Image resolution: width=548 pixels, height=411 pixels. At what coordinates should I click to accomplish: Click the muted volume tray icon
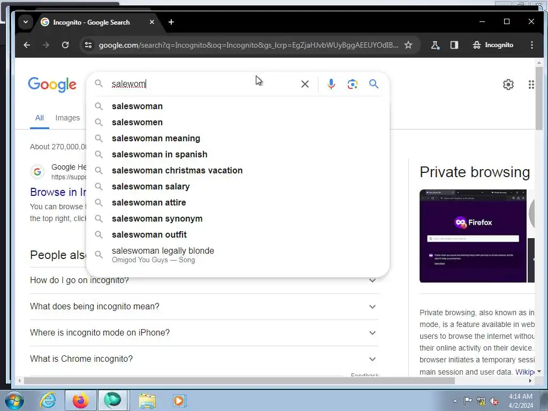(494, 401)
